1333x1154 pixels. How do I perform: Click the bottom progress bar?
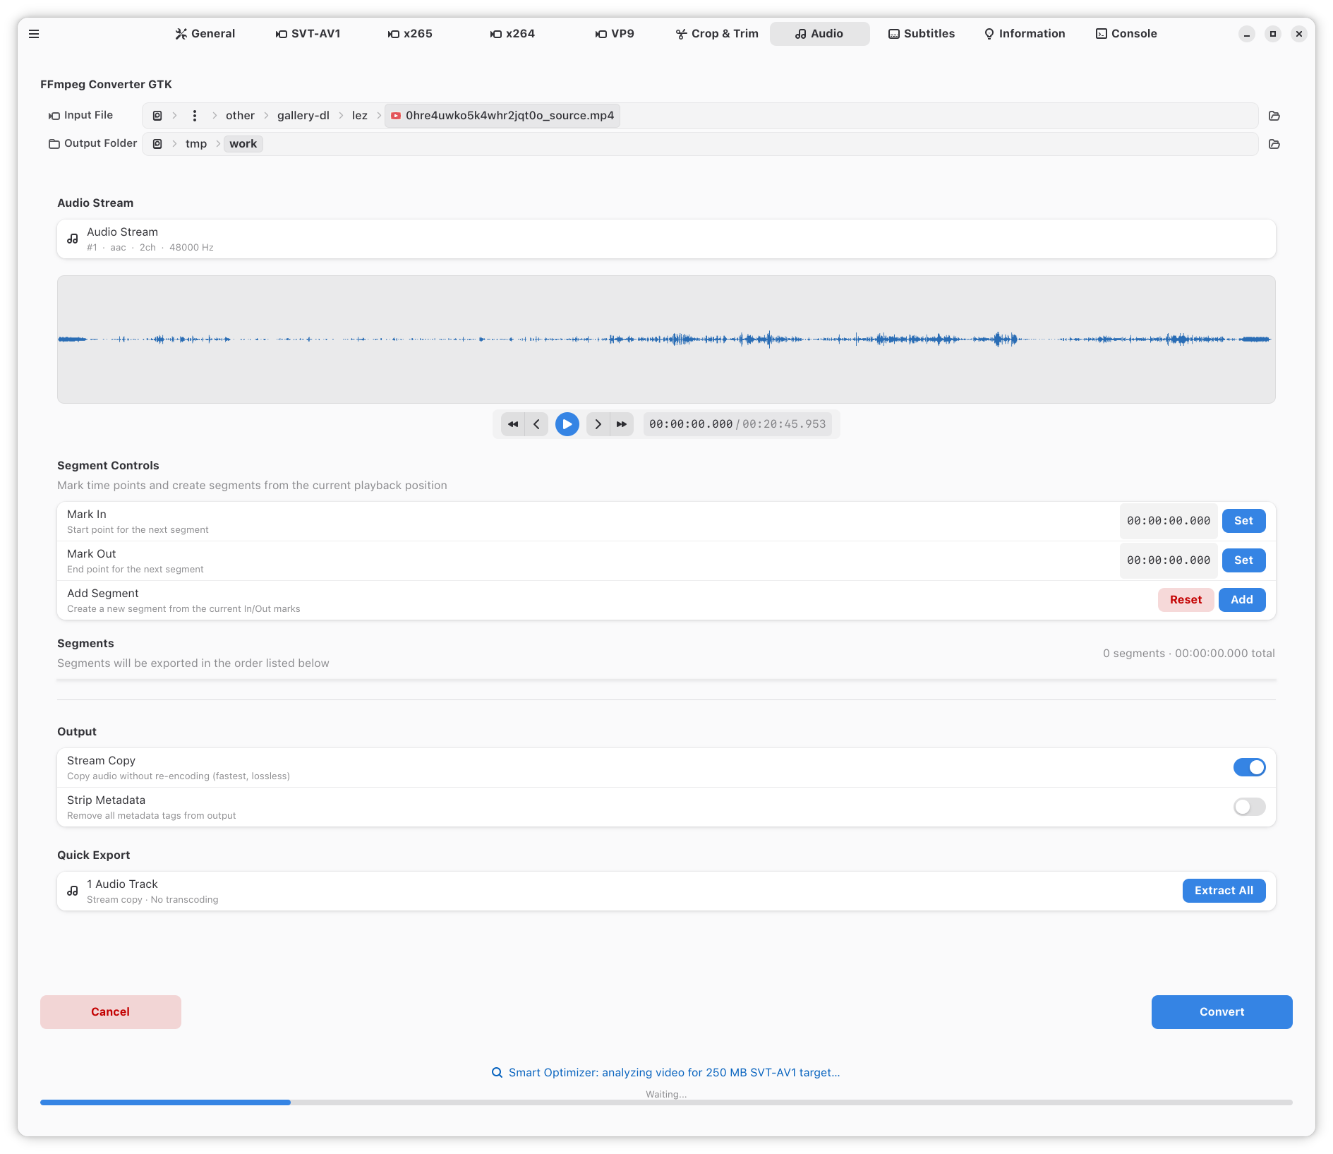click(666, 1102)
